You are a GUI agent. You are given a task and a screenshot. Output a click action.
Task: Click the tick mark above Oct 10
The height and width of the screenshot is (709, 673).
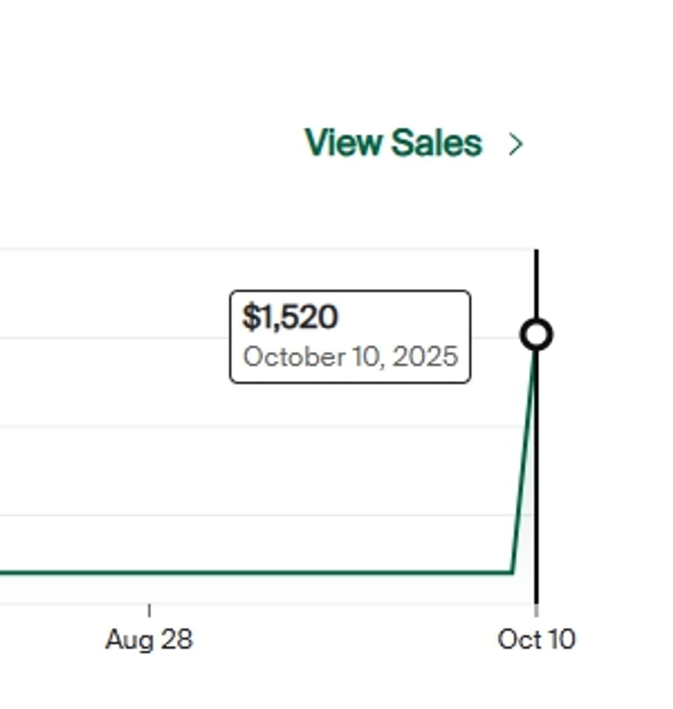point(536,611)
